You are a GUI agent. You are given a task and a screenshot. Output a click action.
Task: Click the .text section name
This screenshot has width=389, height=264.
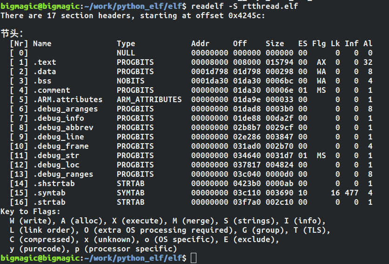(45, 63)
